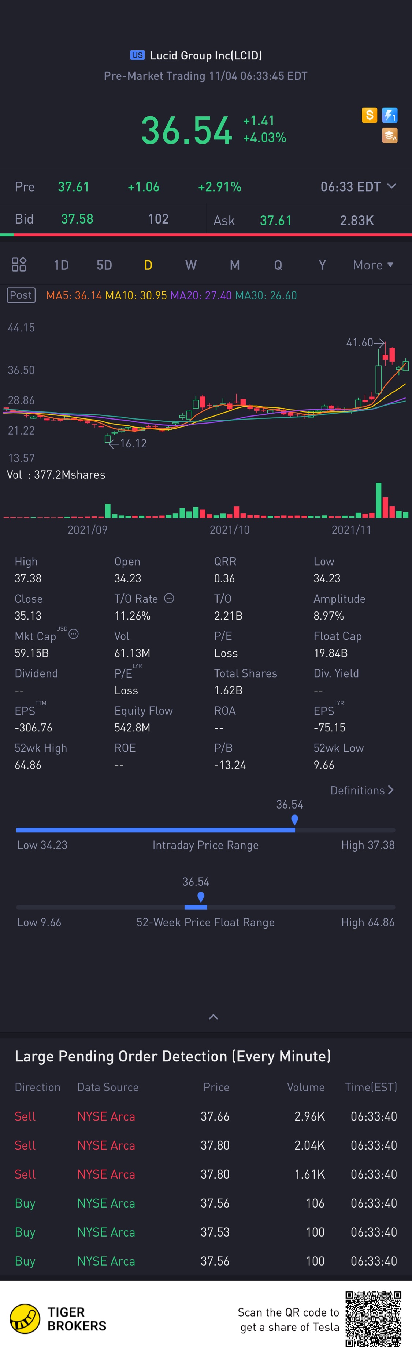Switch chart to 1D intraday view
Viewport: 412px width, 1358px height.
click(61, 265)
